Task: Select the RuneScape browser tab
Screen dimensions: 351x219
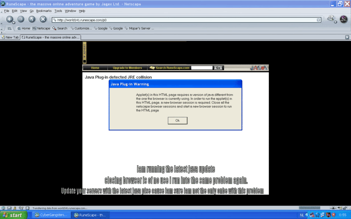Action: click(x=50, y=37)
